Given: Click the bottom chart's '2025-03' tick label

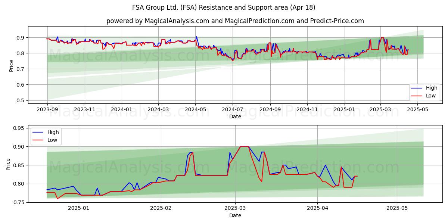Looking at the screenshot, I should (x=235, y=208).
